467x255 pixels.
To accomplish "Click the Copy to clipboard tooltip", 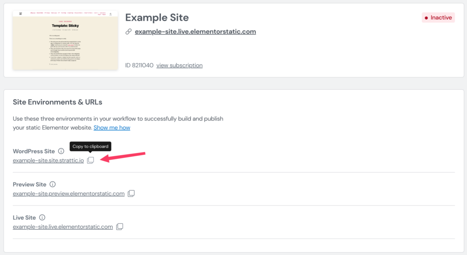I will 90,146.
